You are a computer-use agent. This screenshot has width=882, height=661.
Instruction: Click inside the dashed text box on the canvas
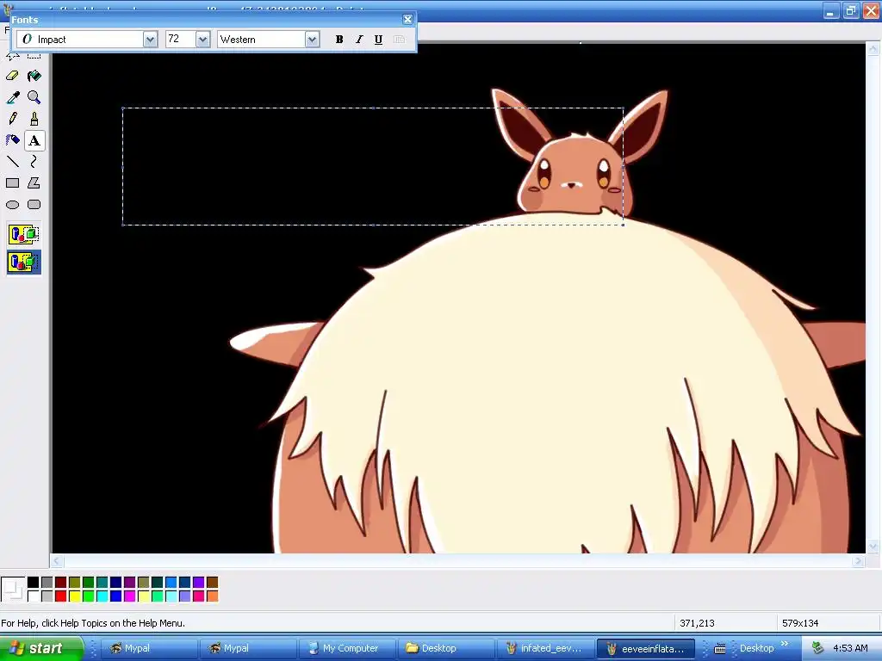tap(373, 166)
